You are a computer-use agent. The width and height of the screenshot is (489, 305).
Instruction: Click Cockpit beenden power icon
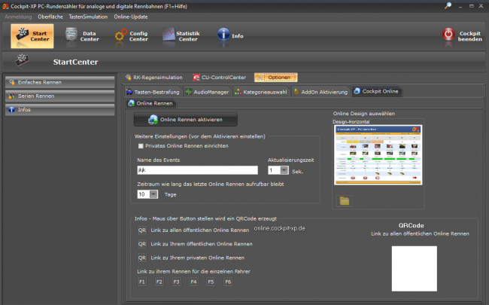[449, 33]
